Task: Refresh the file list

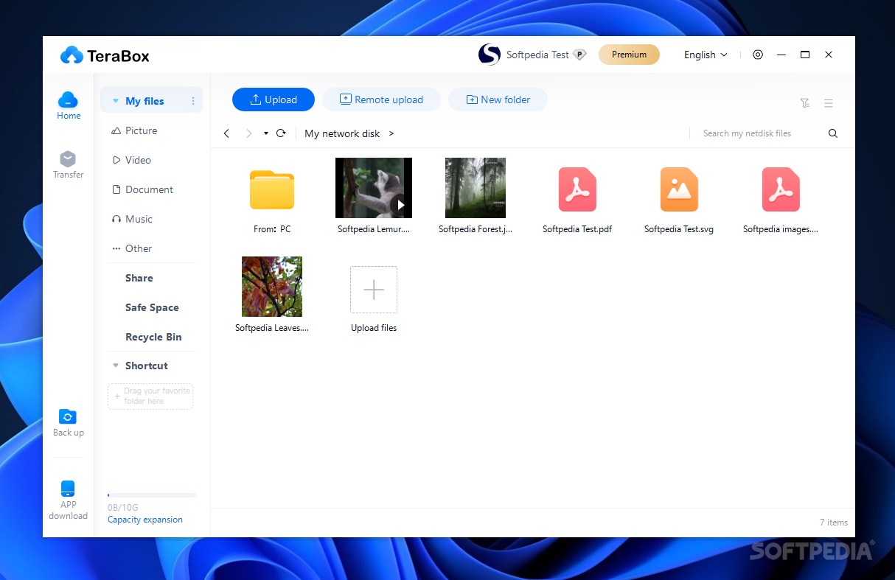Action: (281, 133)
